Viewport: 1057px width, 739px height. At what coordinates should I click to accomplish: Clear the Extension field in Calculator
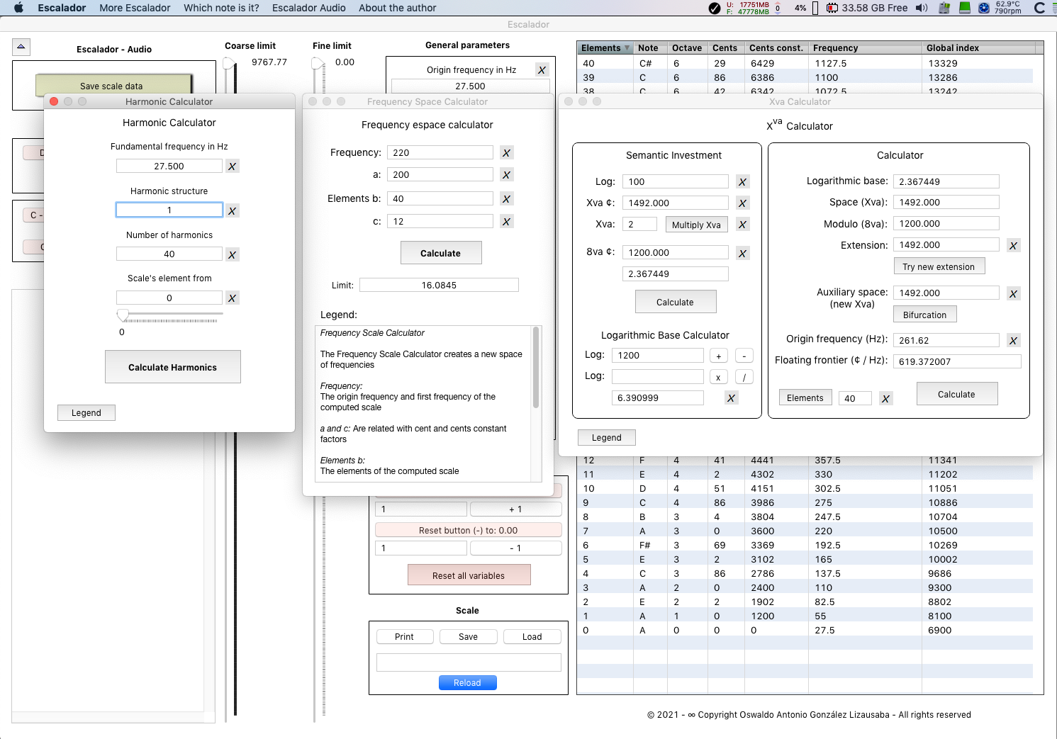[x=1013, y=246]
